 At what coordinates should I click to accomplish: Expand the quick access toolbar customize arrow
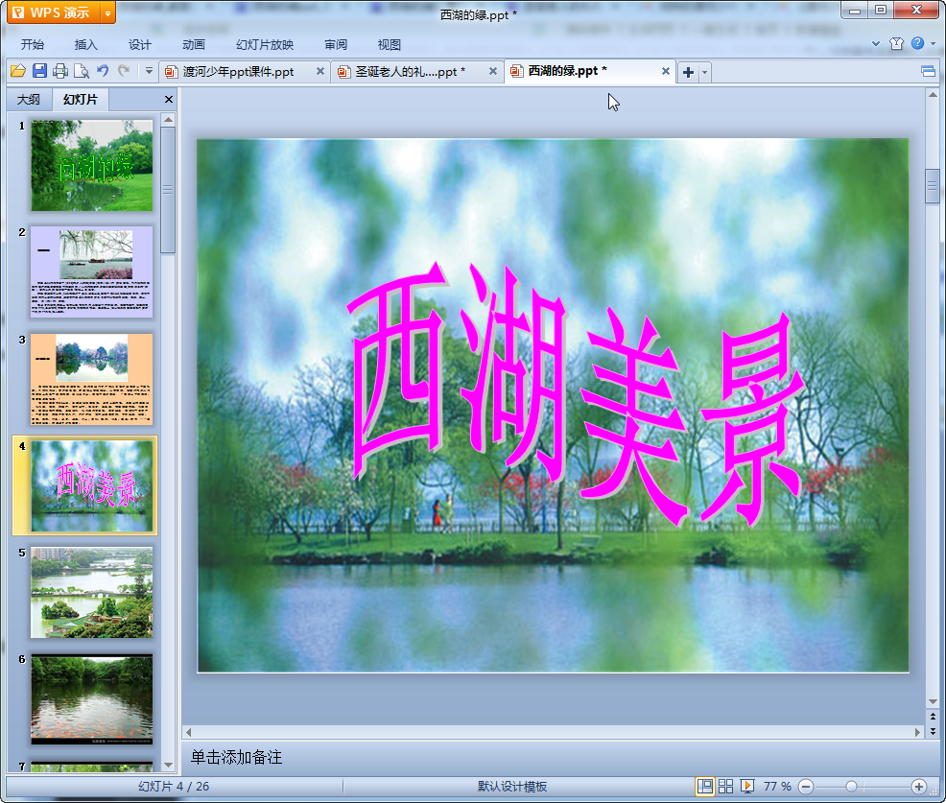[x=149, y=71]
